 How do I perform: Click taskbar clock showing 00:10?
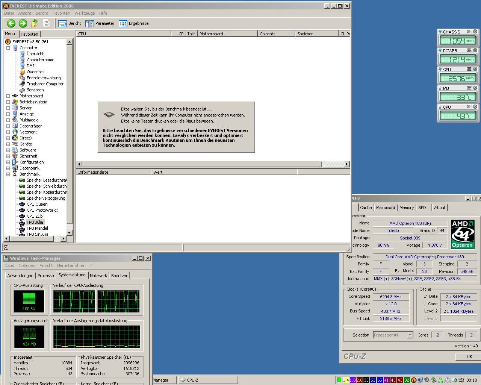472,380
